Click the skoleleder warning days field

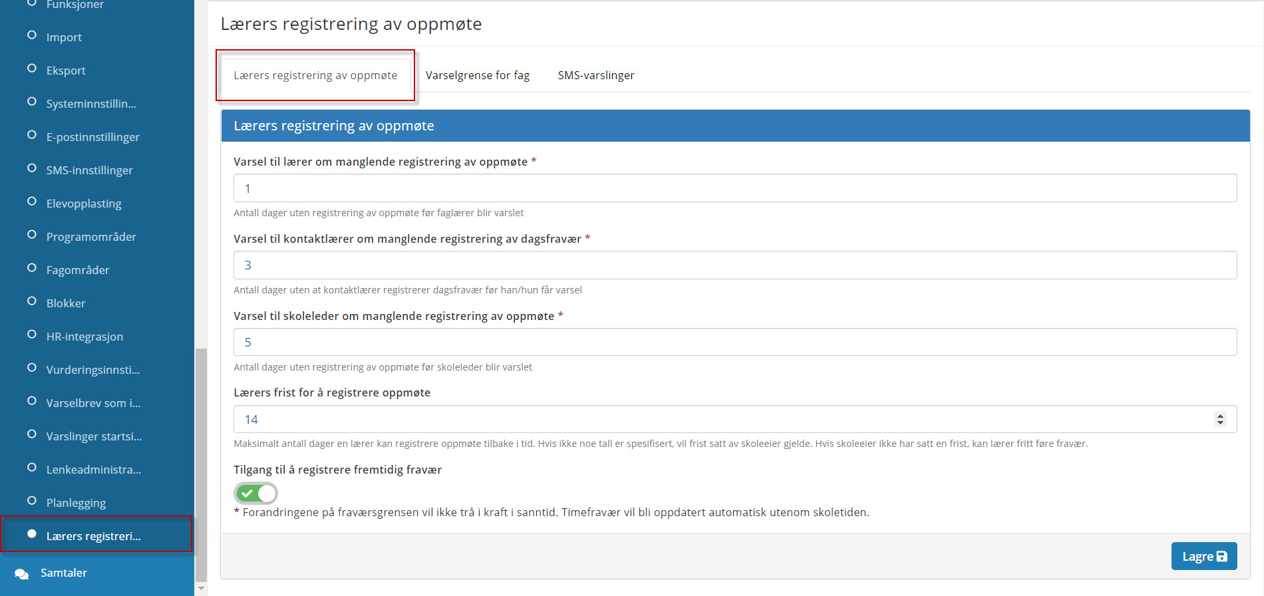(x=735, y=342)
